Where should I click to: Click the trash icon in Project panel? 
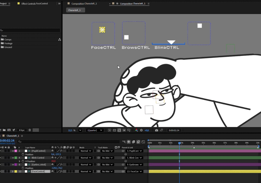[30, 130]
